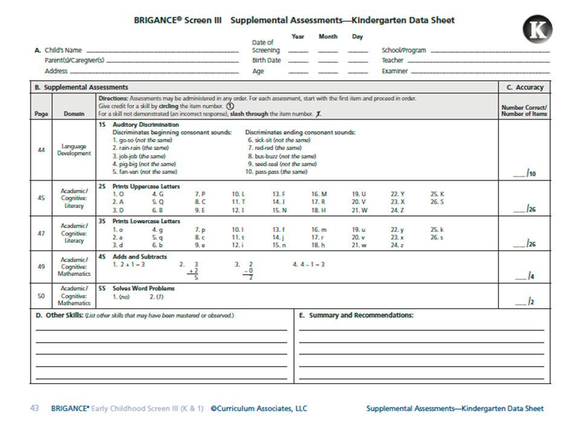Click the School/Program blank line
This screenshot has height=435, width=580.
point(490,51)
